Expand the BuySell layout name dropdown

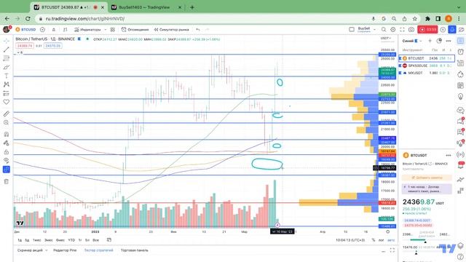point(374,29)
